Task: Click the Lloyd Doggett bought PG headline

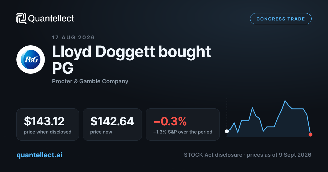Action: (131, 60)
